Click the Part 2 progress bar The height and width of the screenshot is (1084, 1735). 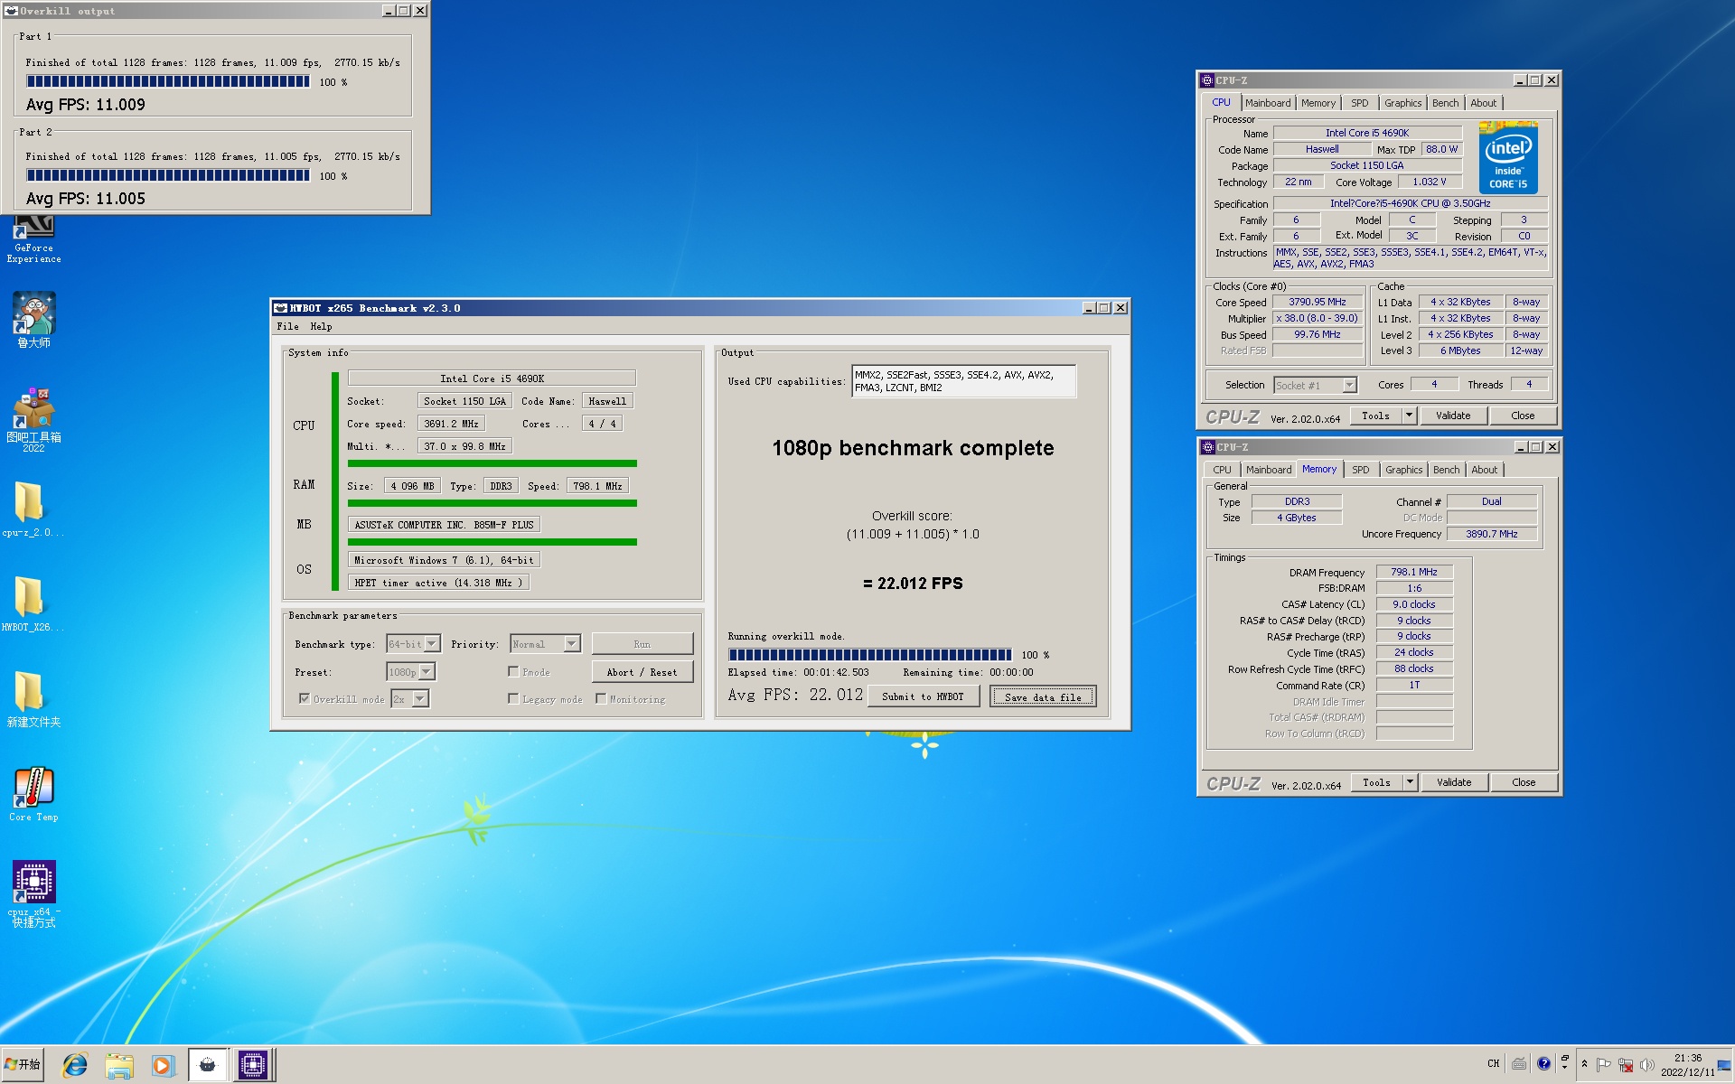[x=168, y=175]
